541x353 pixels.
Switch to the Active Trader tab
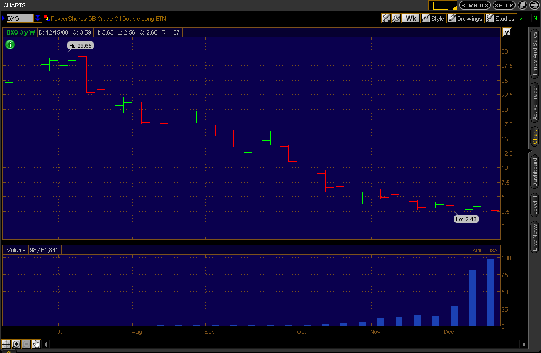point(535,102)
